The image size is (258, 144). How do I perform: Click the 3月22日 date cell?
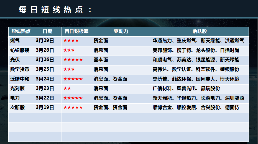48,98
